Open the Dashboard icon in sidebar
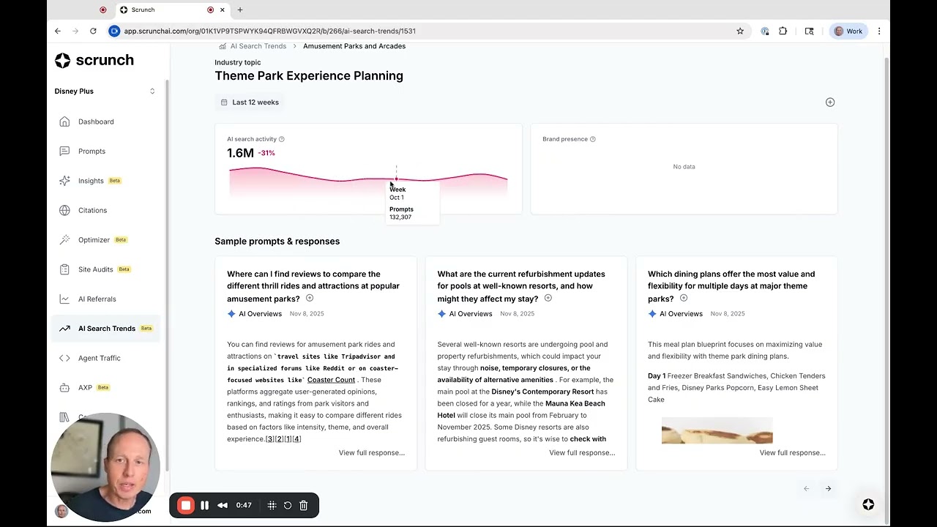 (64, 122)
